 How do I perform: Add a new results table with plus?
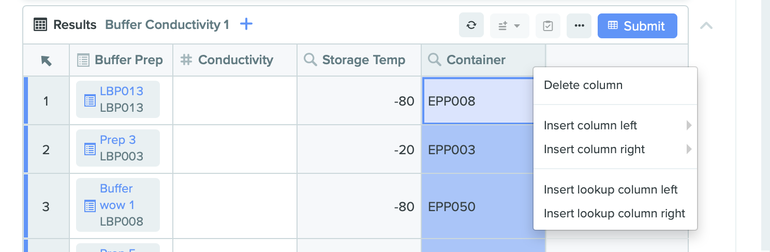pyautogui.click(x=246, y=24)
